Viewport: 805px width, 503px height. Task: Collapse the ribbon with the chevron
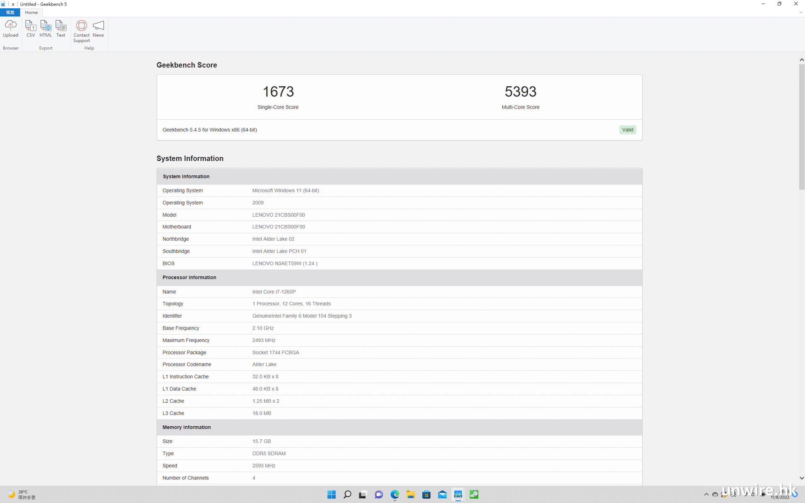point(801,13)
